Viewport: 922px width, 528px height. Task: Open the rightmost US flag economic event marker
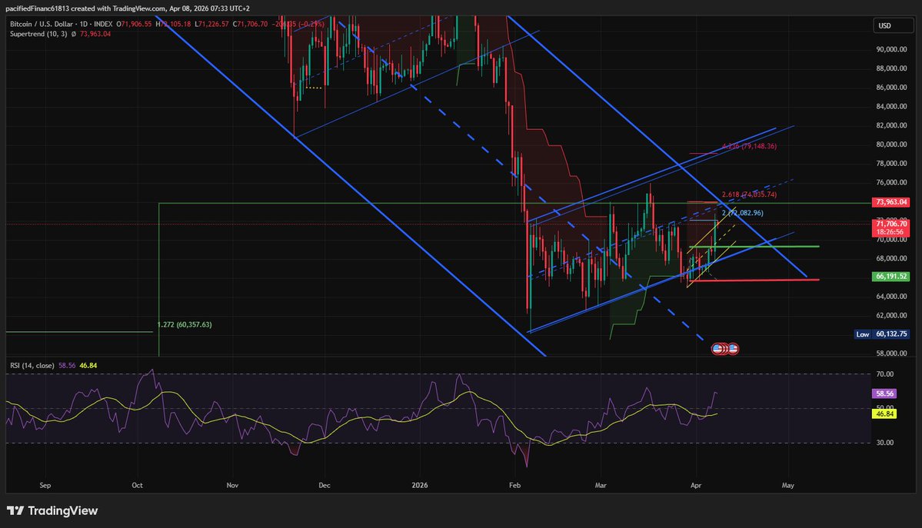point(733,349)
